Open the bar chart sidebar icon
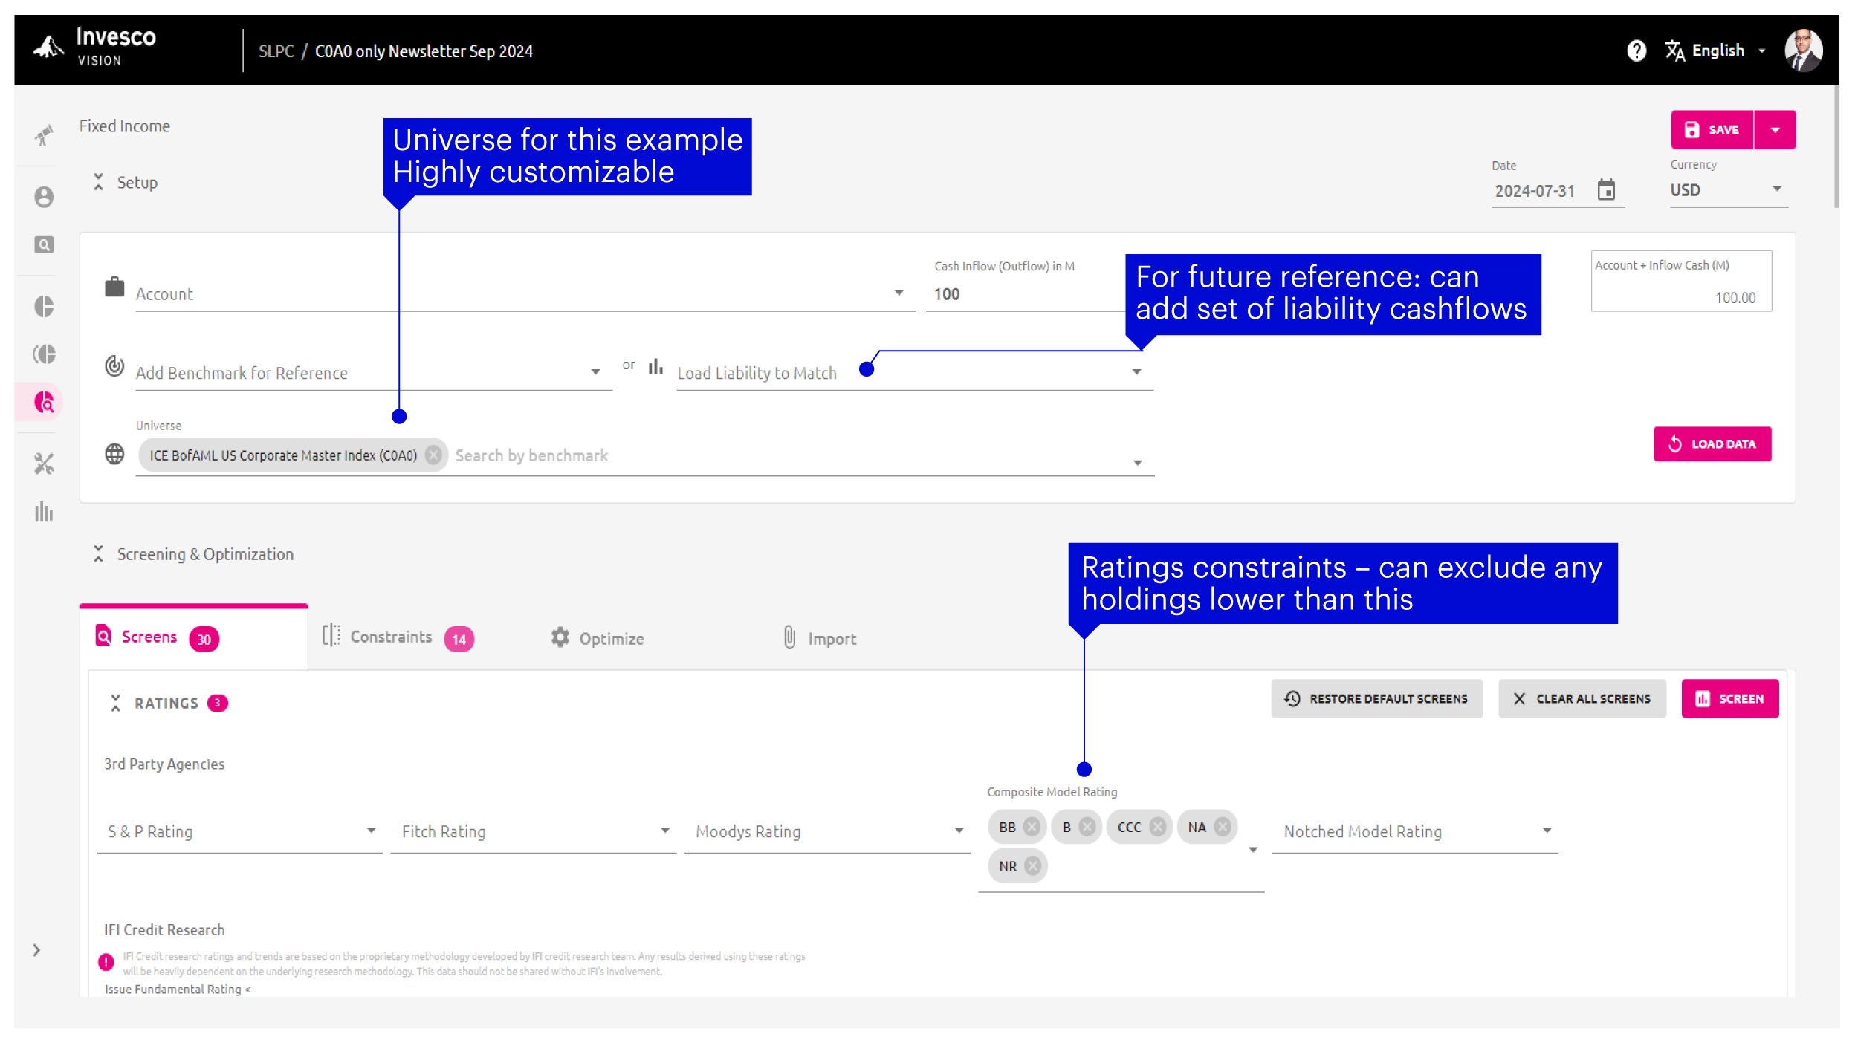This screenshot has width=1855, height=1043. pos(44,512)
